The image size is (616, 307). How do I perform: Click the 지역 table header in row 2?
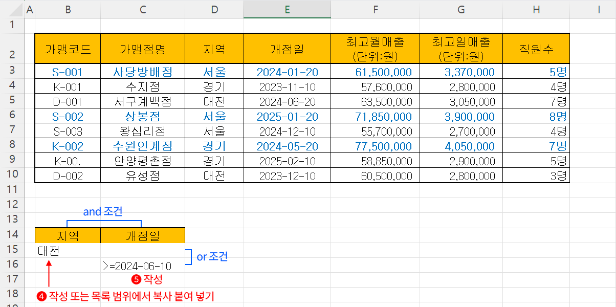pos(214,49)
